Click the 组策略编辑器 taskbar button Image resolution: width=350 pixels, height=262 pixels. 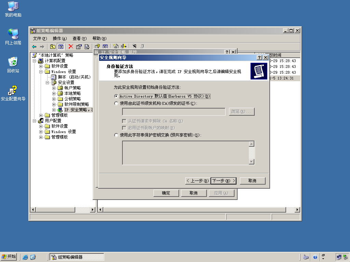77,257
